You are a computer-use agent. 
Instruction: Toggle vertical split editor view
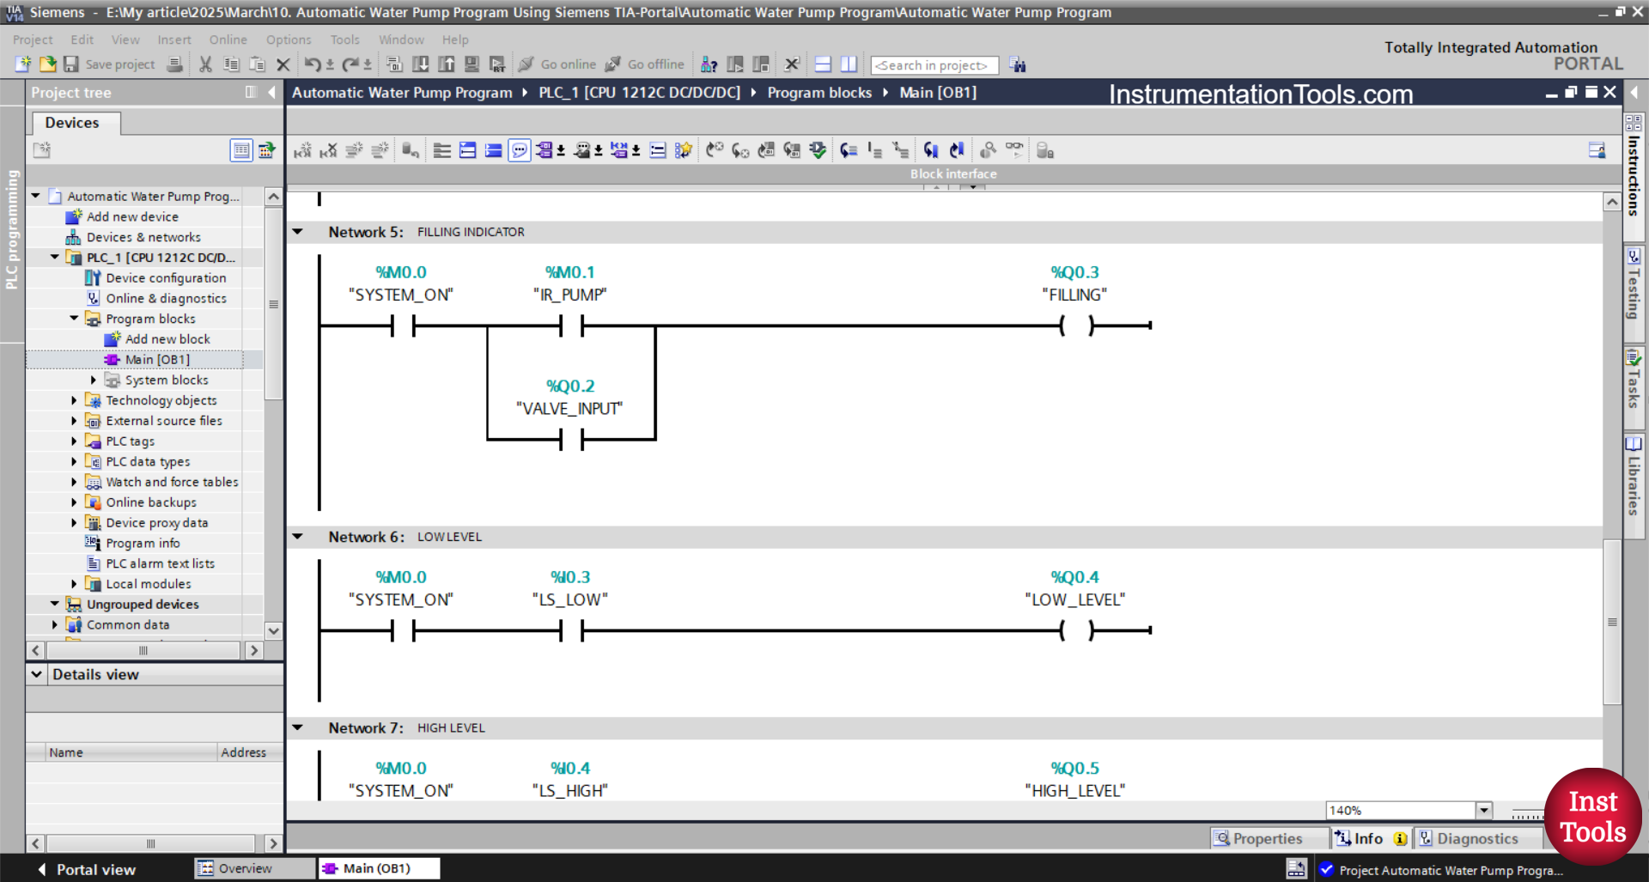(849, 64)
